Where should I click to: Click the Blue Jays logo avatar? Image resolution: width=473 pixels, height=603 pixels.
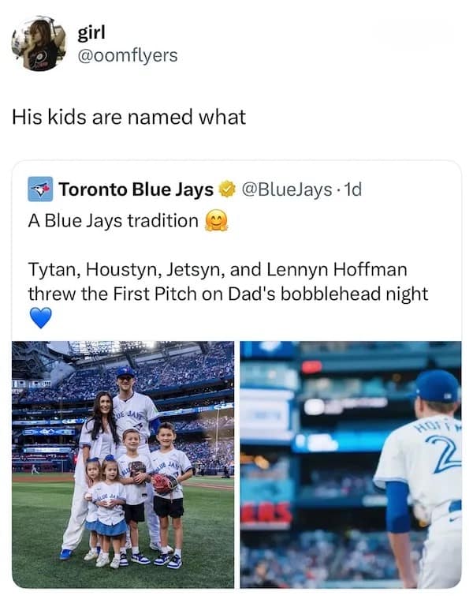40,189
